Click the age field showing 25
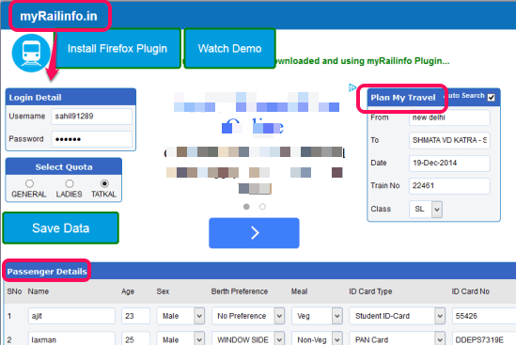Screen dimensions: 516x345 click(135, 338)
